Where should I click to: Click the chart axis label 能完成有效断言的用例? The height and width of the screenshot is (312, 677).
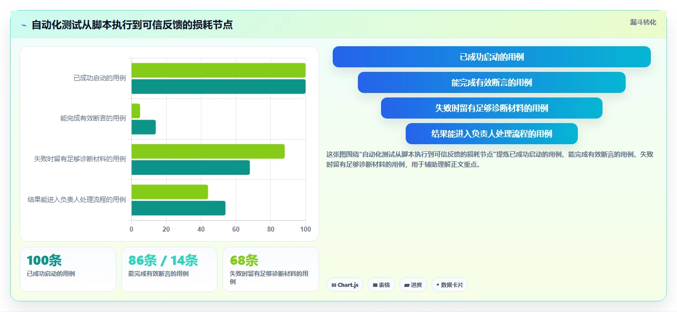tap(93, 118)
